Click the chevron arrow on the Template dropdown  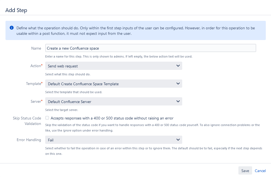(x=178, y=84)
